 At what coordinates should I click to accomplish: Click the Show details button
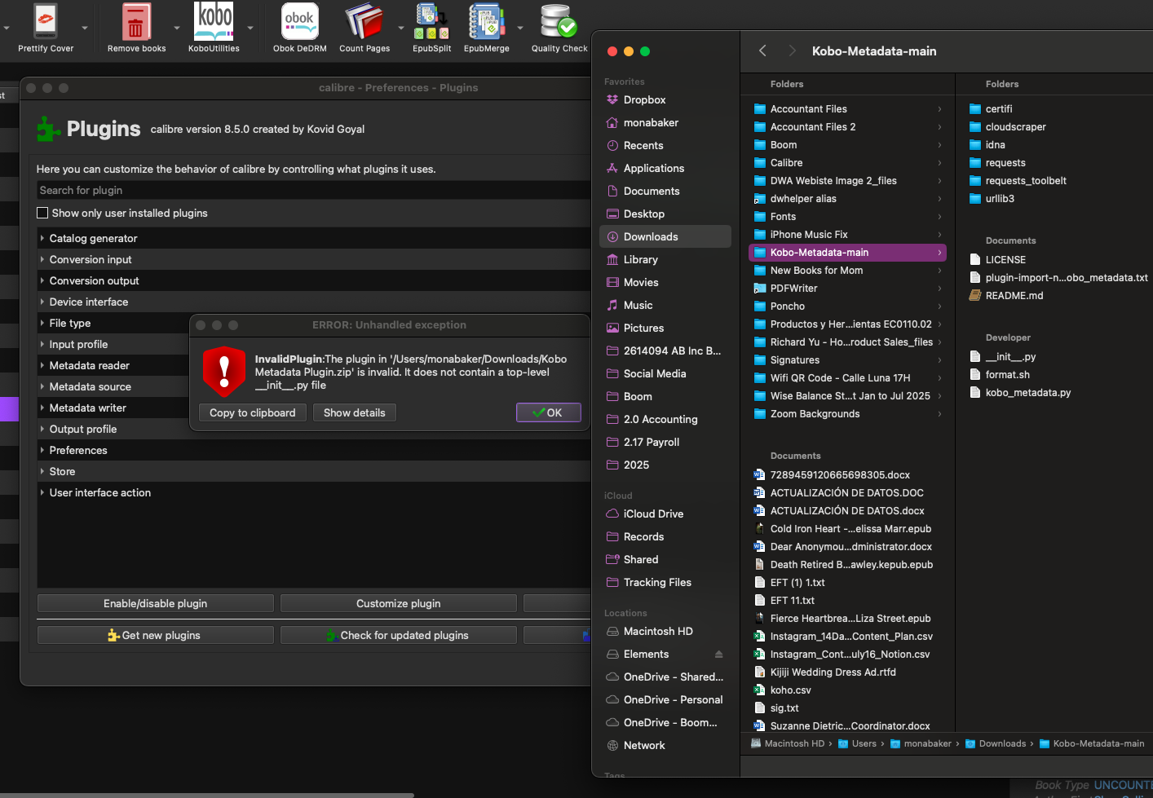coord(354,412)
